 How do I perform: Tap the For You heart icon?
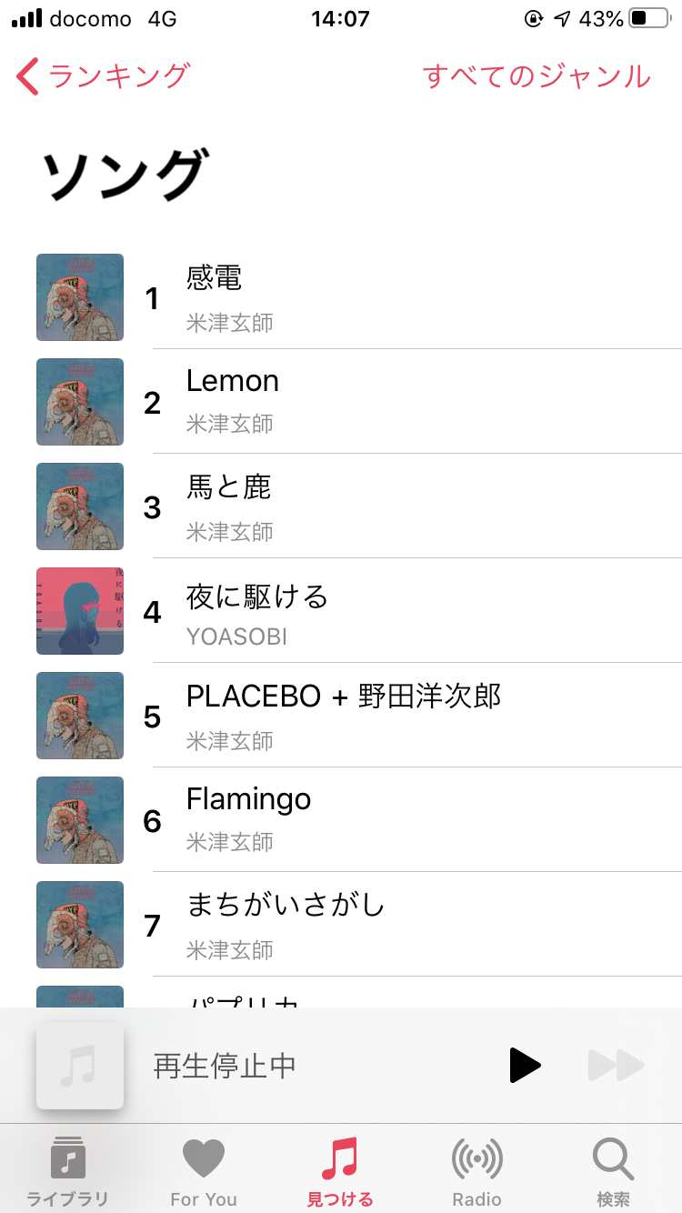point(204,1158)
